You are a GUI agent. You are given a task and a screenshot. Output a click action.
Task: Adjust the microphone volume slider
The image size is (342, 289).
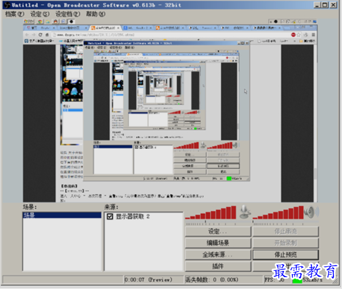pyautogui.click(x=218, y=223)
